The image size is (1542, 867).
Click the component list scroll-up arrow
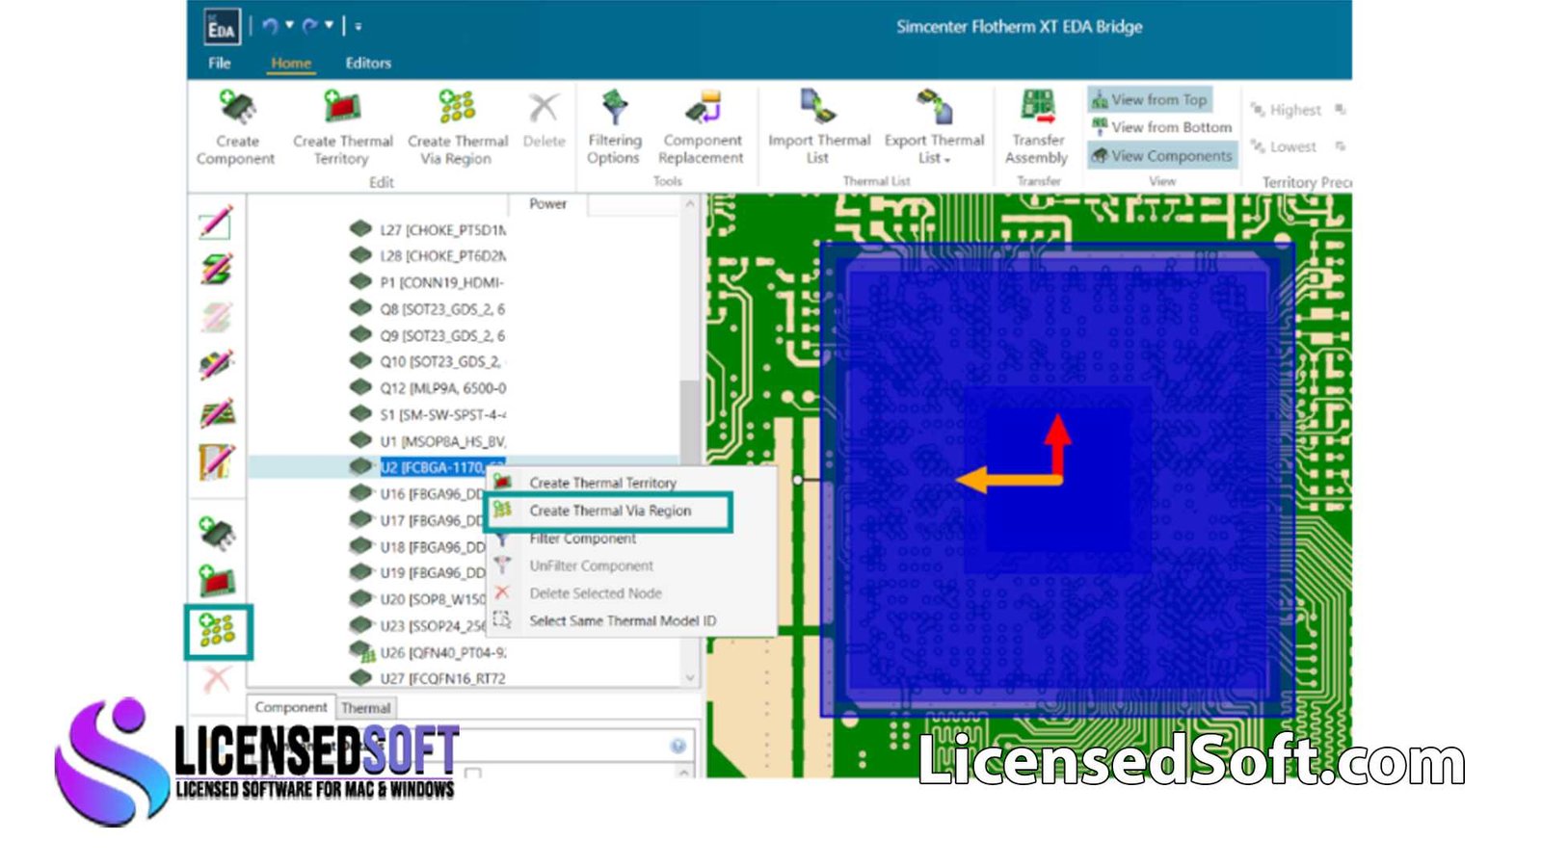(x=690, y=204)
